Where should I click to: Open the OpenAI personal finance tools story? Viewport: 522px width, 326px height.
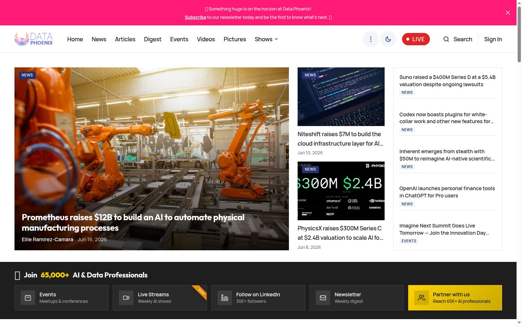click(447, 192)
